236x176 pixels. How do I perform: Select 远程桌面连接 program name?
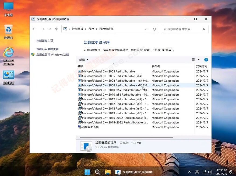90,127
